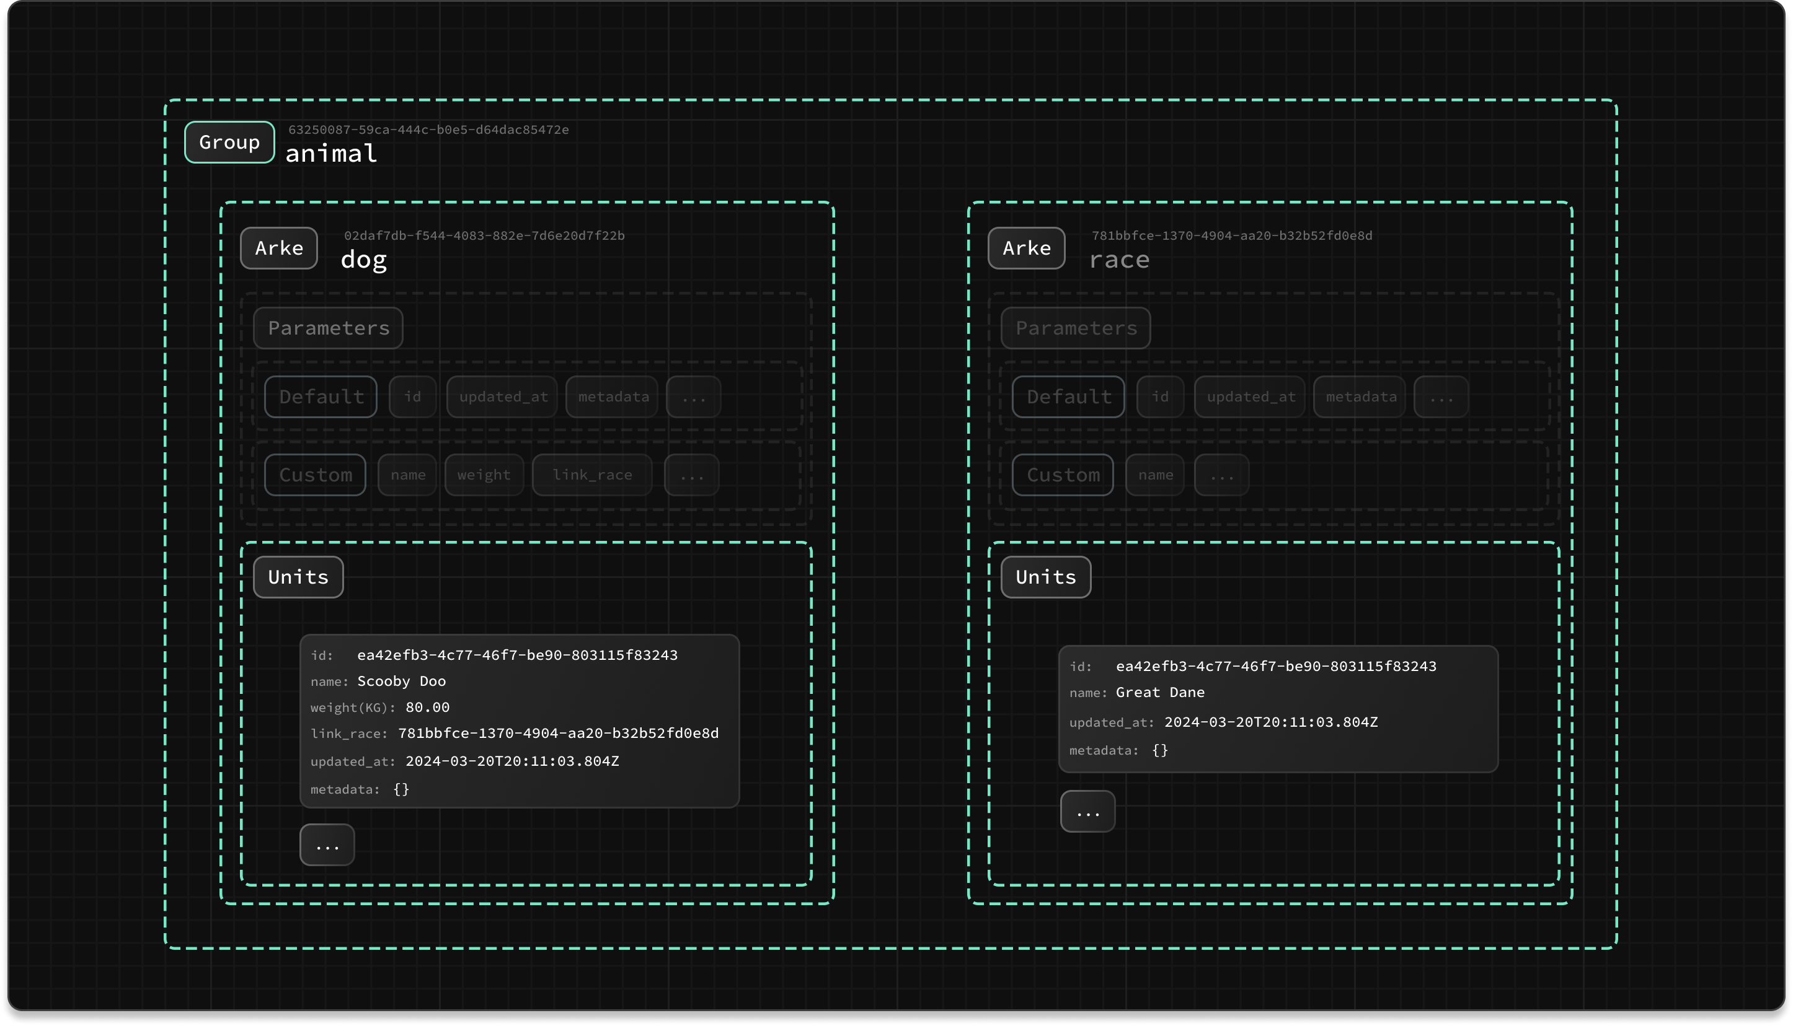This screenshot has width=1793, height=1026.
Task: Click the Group badge next to animal
Action: click(x=229, y=142)
